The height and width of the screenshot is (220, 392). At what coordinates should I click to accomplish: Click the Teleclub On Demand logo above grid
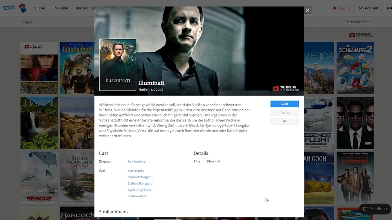point(361,35)
